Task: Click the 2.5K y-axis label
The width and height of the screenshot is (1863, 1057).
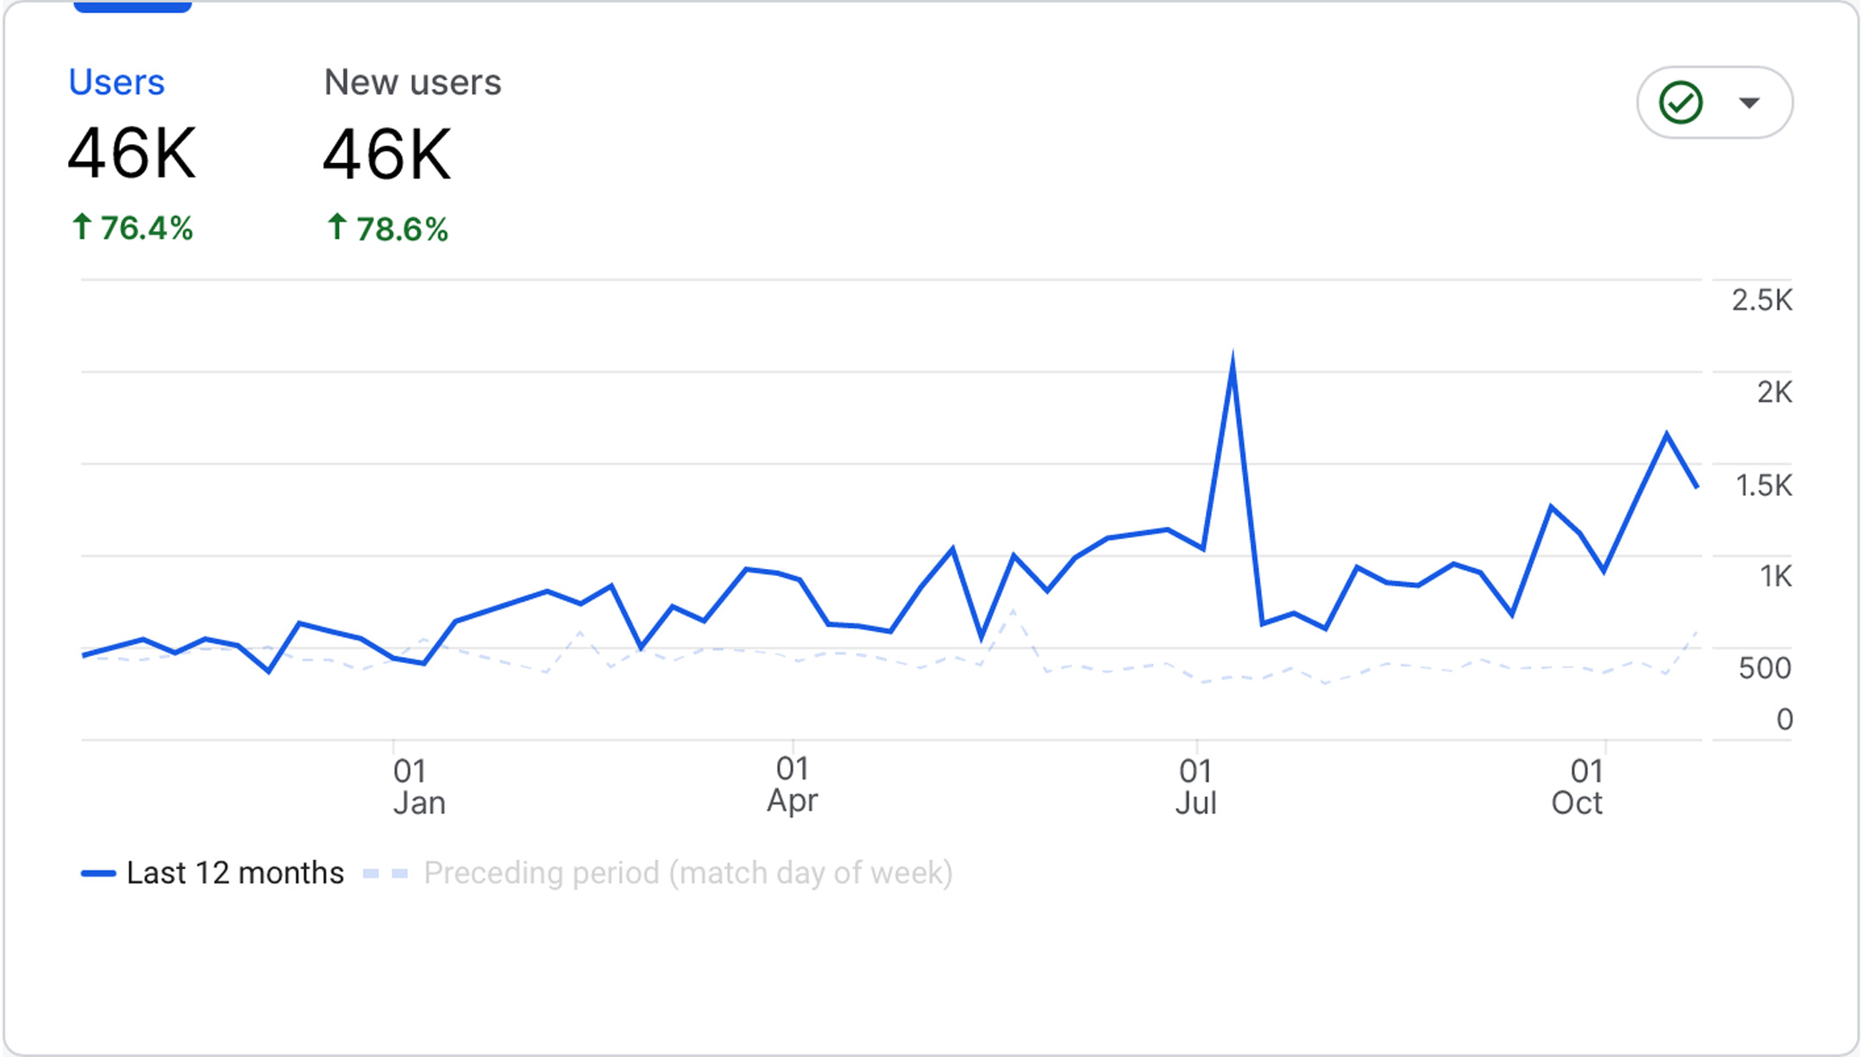Action: tap(1761, 300)
